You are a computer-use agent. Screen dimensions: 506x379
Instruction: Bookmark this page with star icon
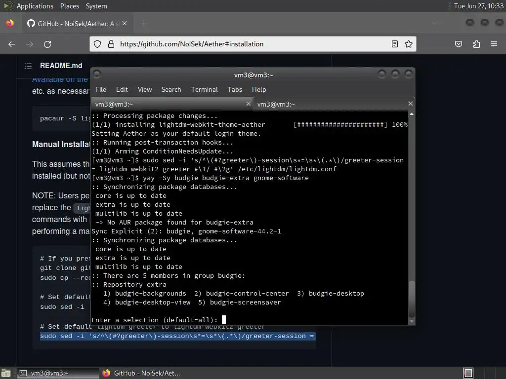409,44
